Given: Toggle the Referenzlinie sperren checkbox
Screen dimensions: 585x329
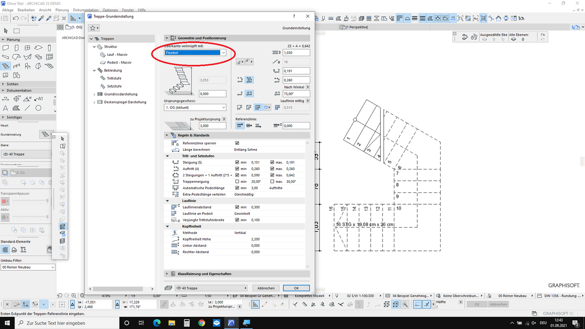Looking at the screenshot, I should pos(237,143).
